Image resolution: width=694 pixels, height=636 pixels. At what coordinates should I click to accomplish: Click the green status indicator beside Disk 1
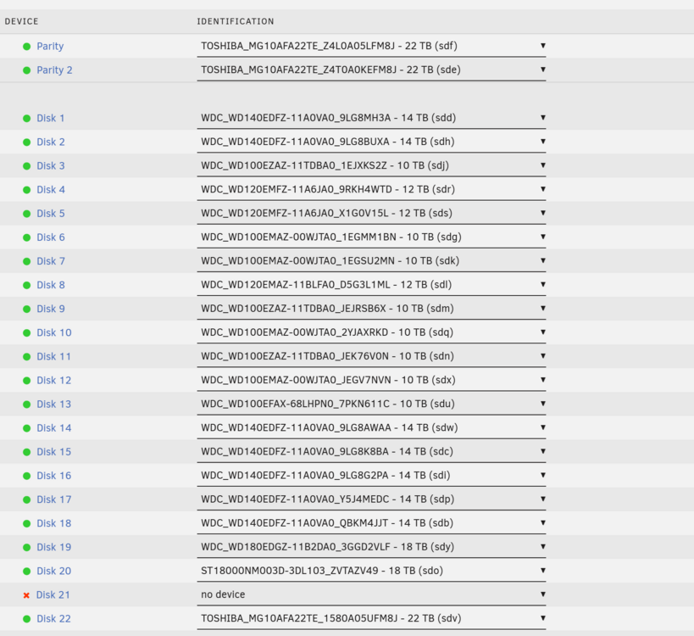26,118
